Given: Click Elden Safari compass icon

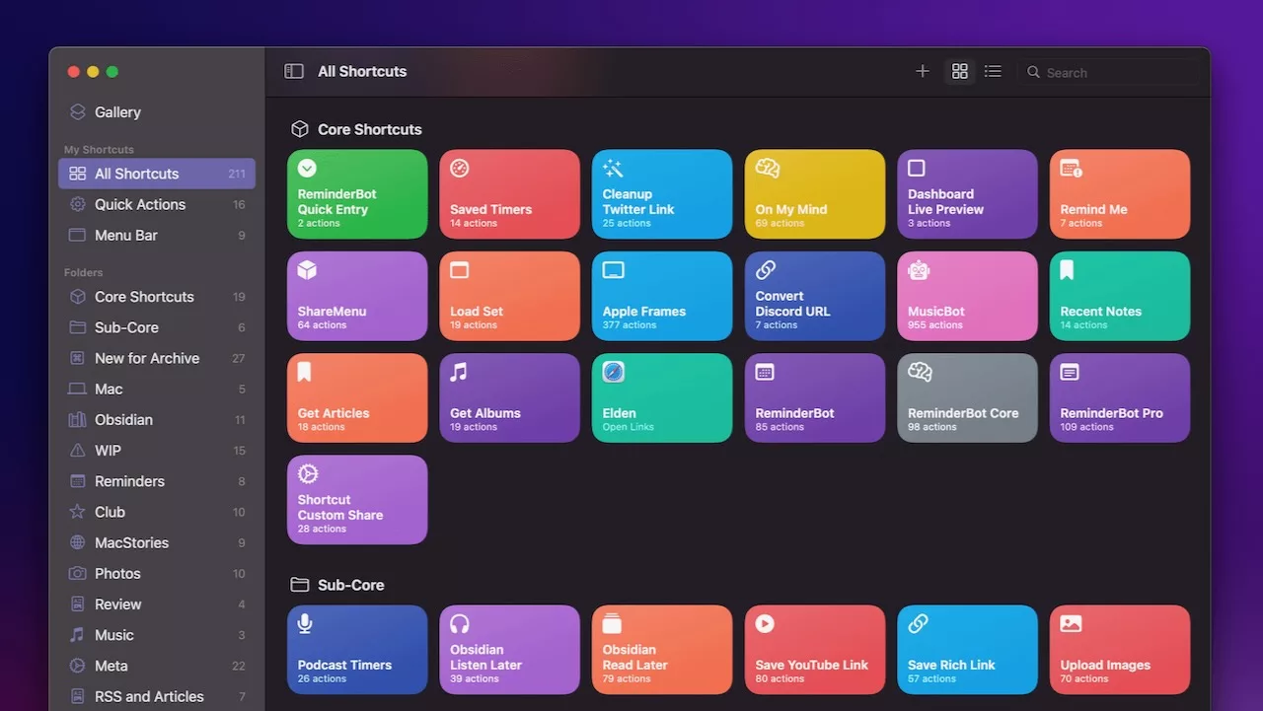Looking at the screenshot, I should pos(613,372).
